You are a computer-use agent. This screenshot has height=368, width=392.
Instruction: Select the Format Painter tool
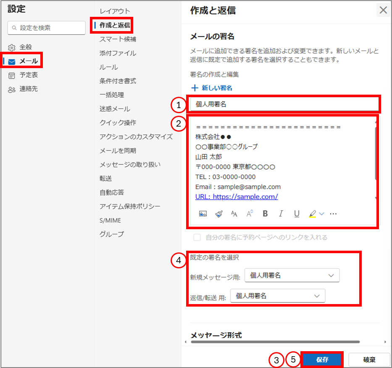tap(218, 214)
